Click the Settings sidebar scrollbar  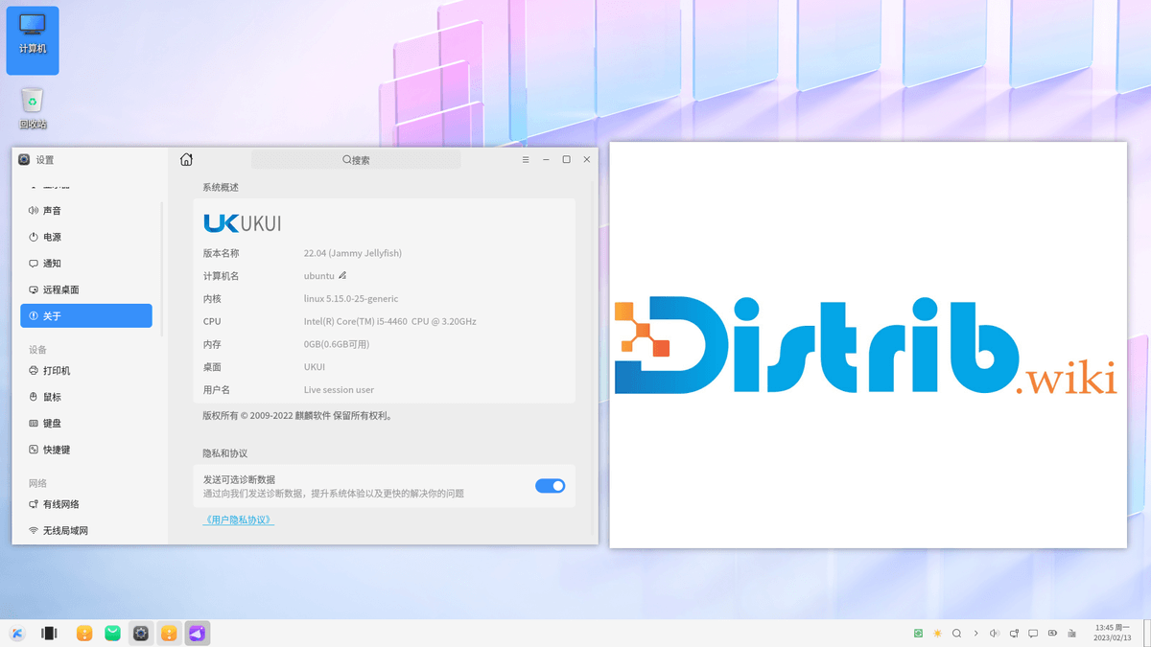pos(161,268)
